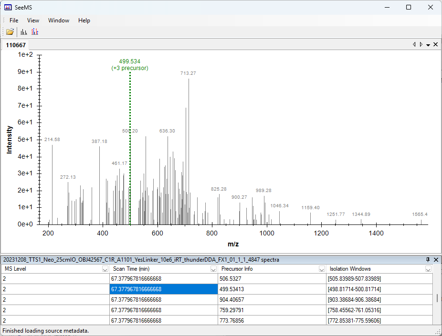The image size is (442, 336).
Task: Expand Isolation Windows column filter dropdown
Action: [428, 269]
